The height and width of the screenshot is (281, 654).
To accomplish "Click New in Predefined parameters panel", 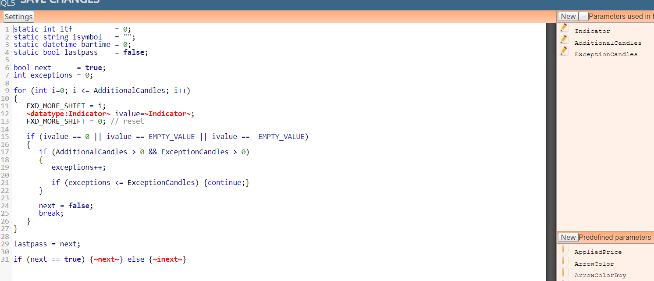I will click(x=568, y=237).
